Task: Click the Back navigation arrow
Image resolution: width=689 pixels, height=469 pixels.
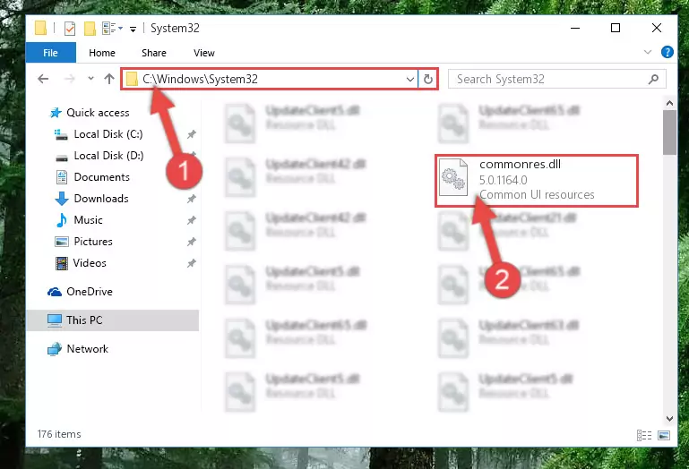Action: (x=43, y=79)
